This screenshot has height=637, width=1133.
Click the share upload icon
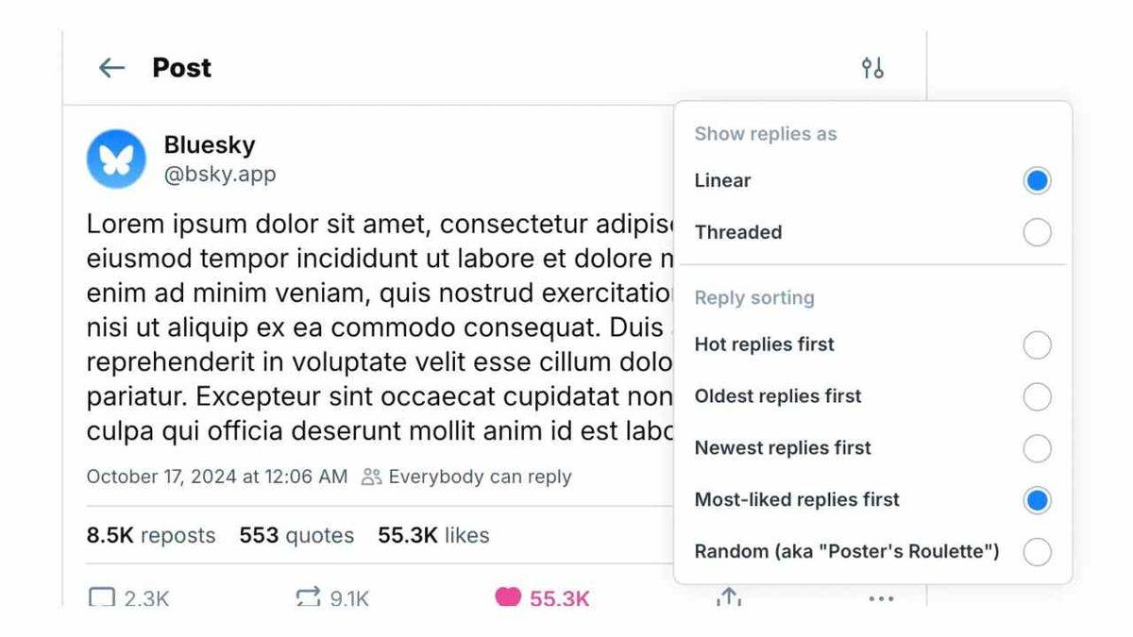coord(727,597)
